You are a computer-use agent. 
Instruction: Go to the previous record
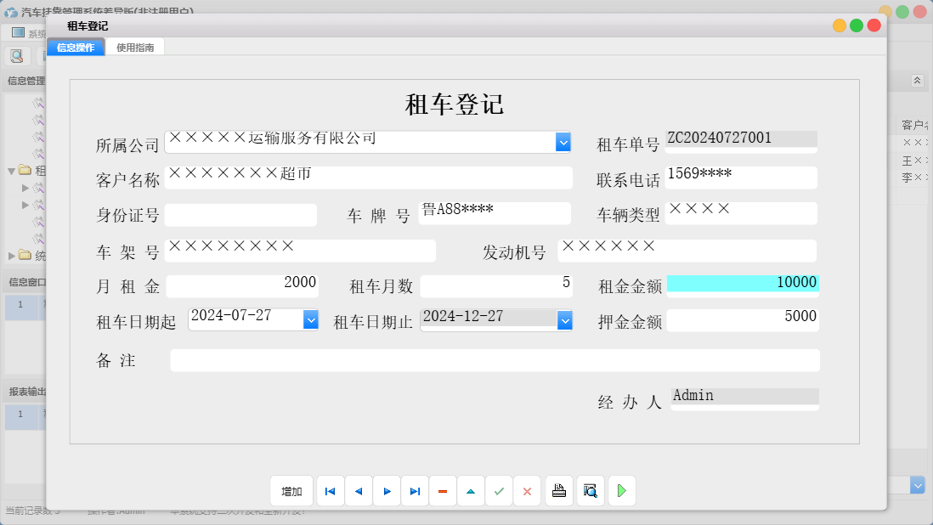click(x=358, y=490)
